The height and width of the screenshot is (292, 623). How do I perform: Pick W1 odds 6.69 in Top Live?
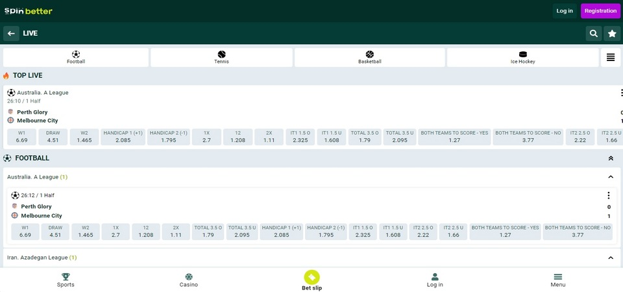coord(21,136)
